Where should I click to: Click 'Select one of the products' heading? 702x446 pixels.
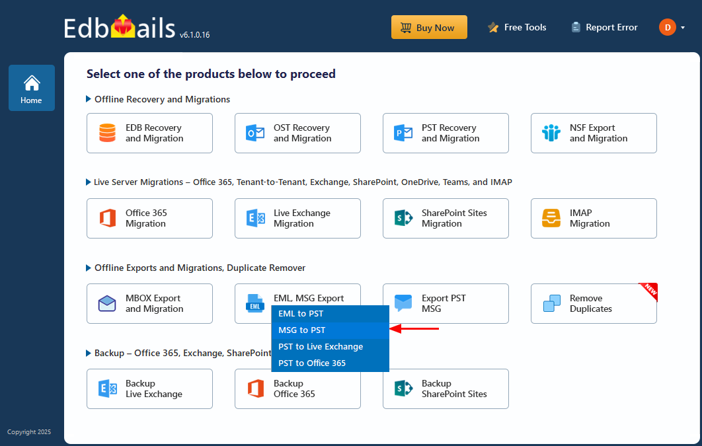point(211,74)
